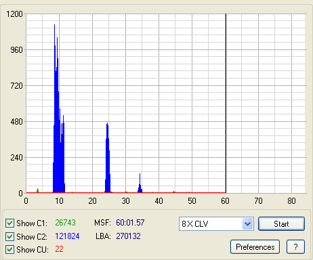Start the disc quality scan
The height and width of the screenshot is (260, 313).
(x=281, y=224)
